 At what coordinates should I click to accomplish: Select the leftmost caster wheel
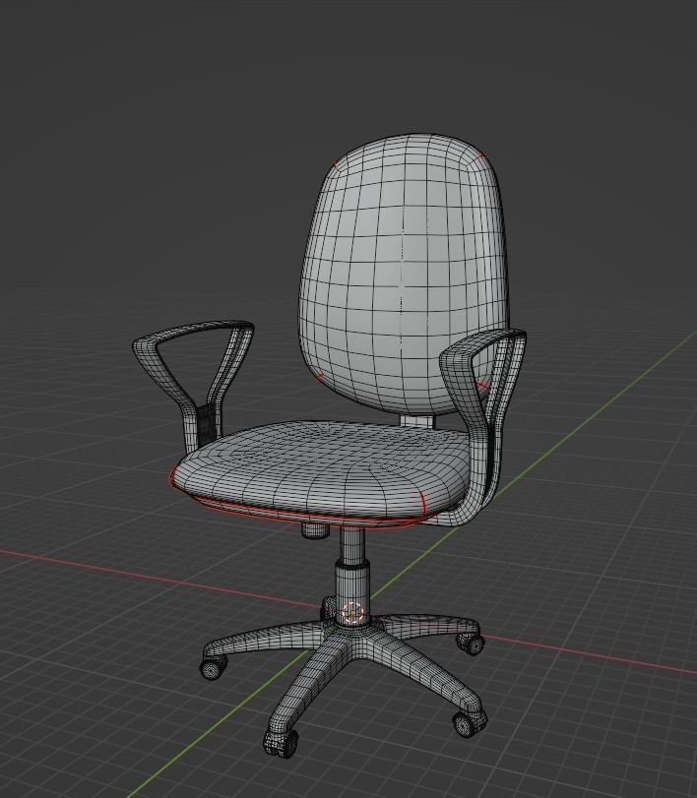[x=214, y=667]
